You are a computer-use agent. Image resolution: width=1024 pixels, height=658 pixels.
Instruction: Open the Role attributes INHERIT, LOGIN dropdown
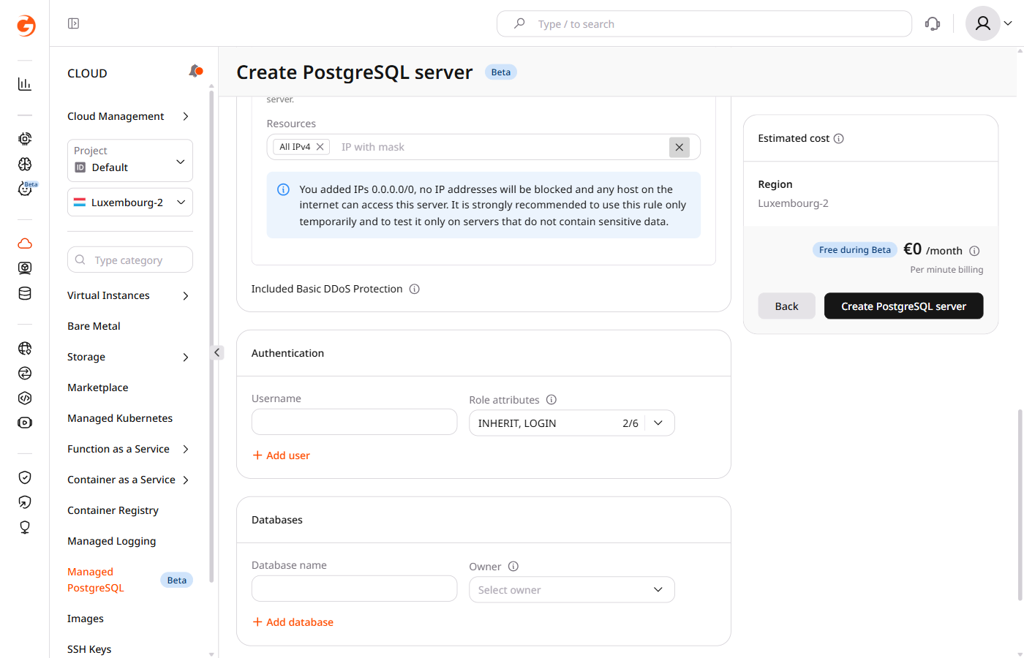pos(572,423)
